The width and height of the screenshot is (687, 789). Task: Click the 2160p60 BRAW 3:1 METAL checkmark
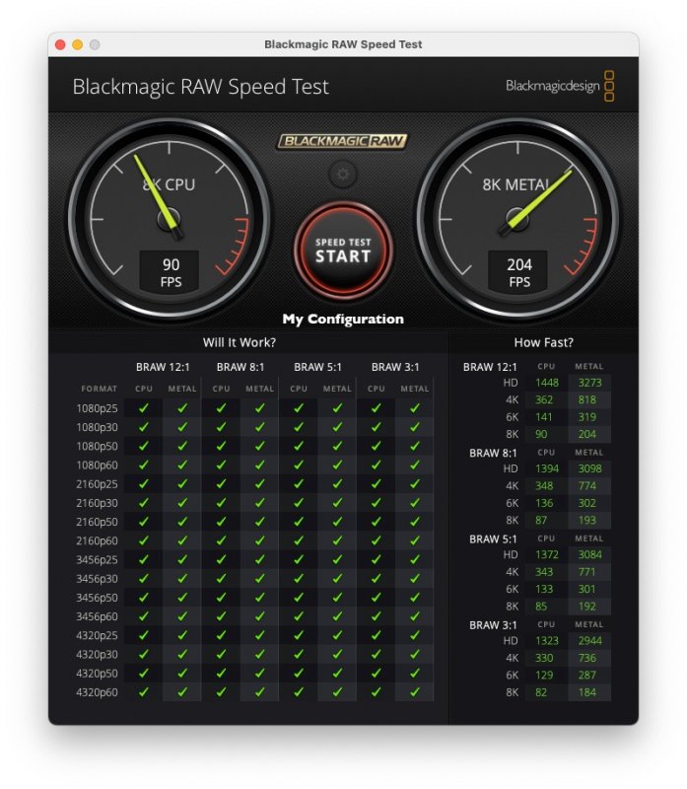[415, 540]
